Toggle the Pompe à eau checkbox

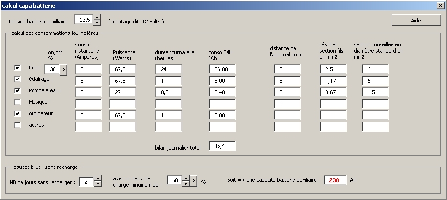pyautogui.click(x=18, y=90)
